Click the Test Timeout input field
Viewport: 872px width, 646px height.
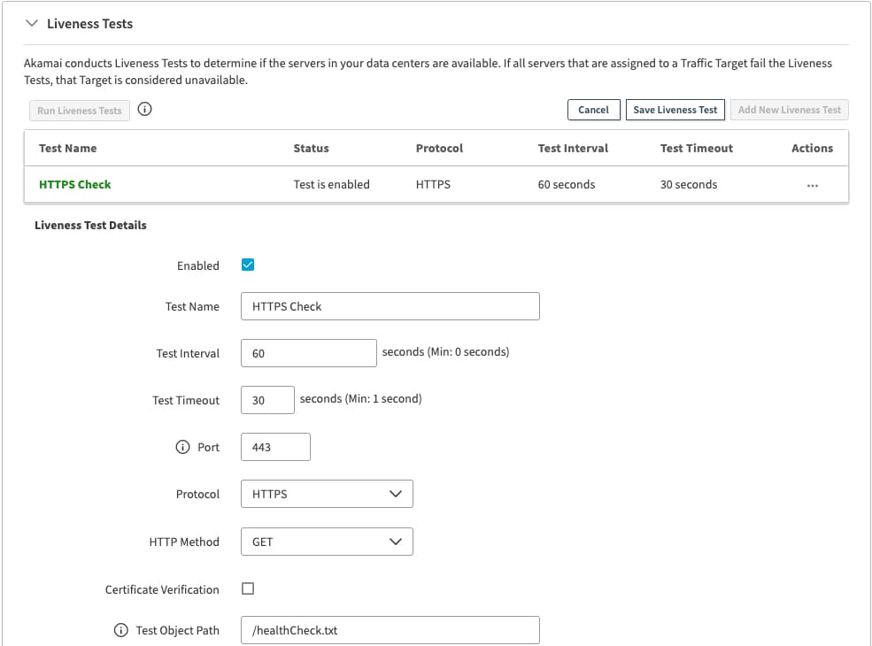pyautogui.click(x=267, y=400)
